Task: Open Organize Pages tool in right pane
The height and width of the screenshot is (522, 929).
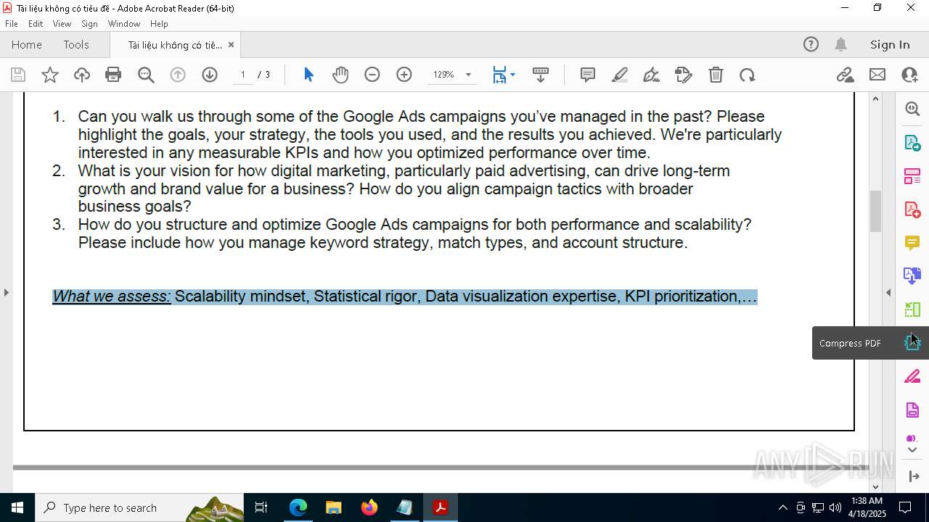Action: coord(912,310)
